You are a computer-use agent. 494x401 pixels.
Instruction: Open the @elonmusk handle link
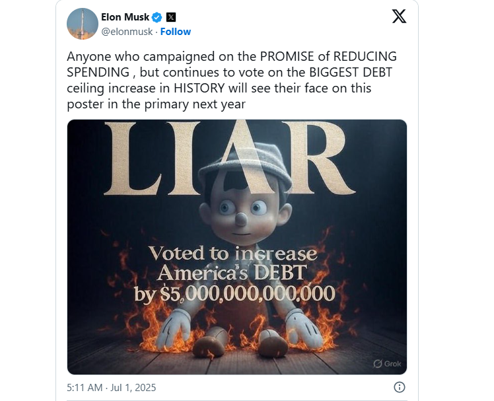pyautogui.click(x=127, y=32)
